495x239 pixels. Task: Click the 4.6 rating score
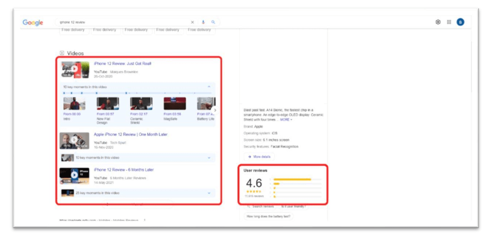[254, 183]
